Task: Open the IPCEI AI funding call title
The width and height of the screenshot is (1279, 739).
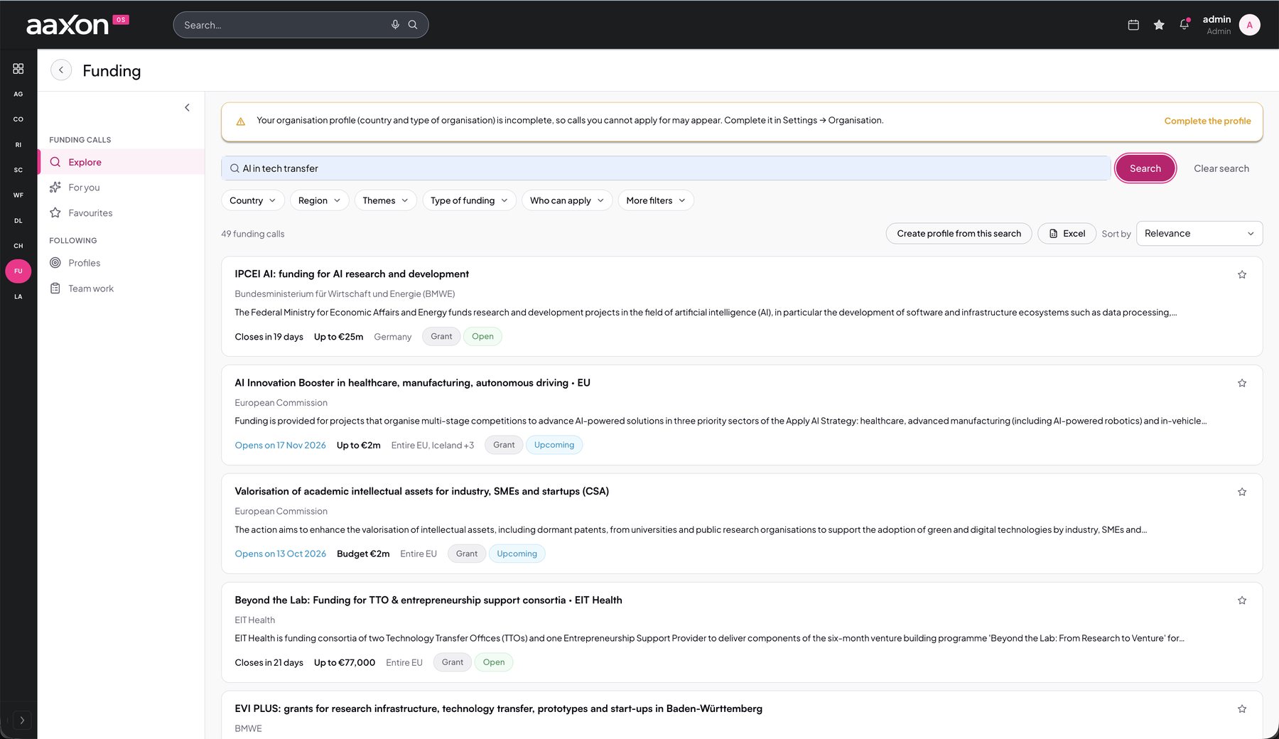Action: coord(352,274)
